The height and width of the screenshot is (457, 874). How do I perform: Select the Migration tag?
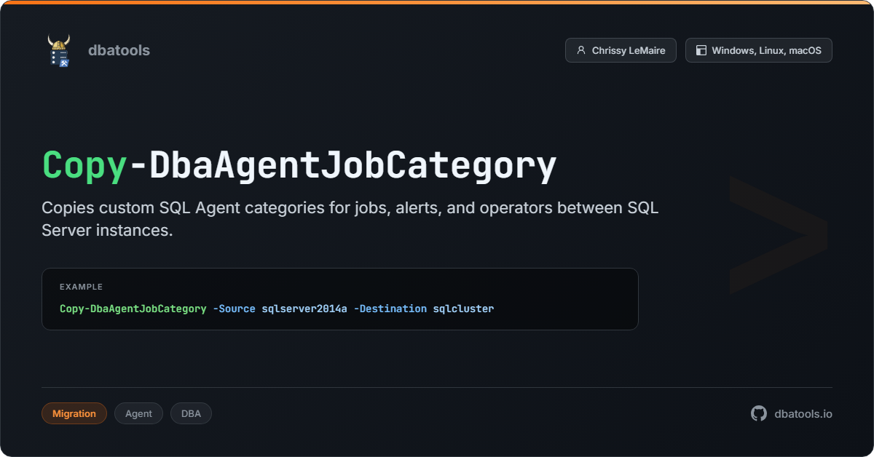tap(74, 413)
